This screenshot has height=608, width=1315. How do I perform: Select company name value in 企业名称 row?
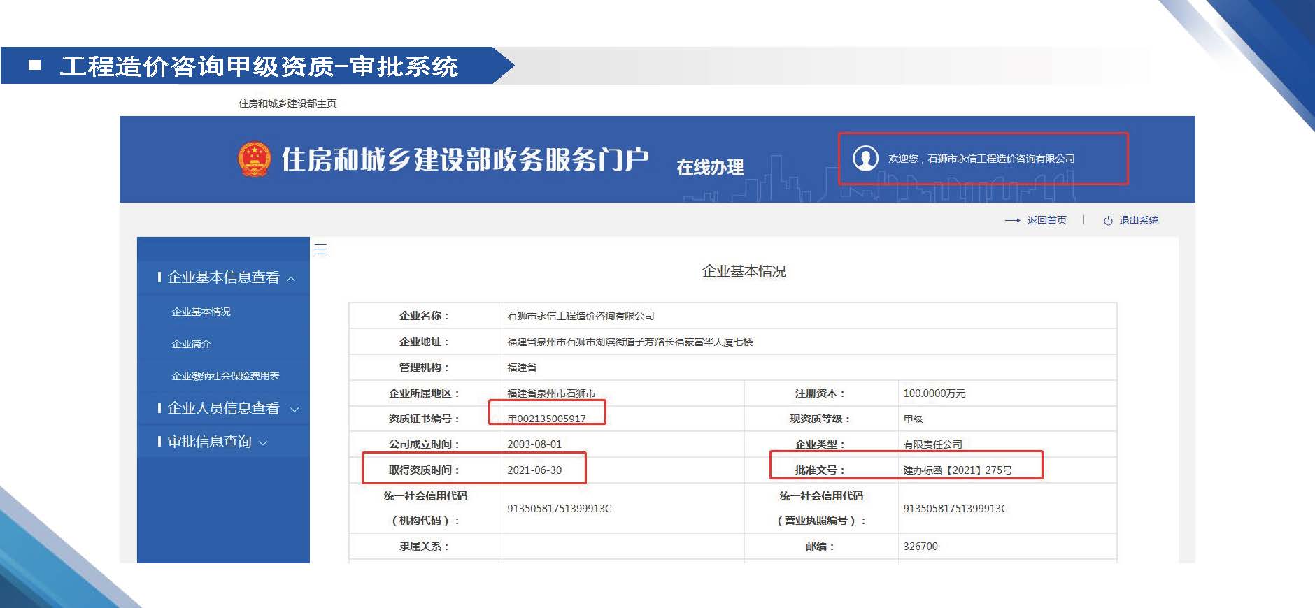tap(581, 316)
